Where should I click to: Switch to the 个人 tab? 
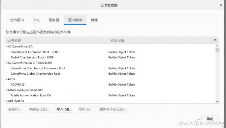pos(36,20)
